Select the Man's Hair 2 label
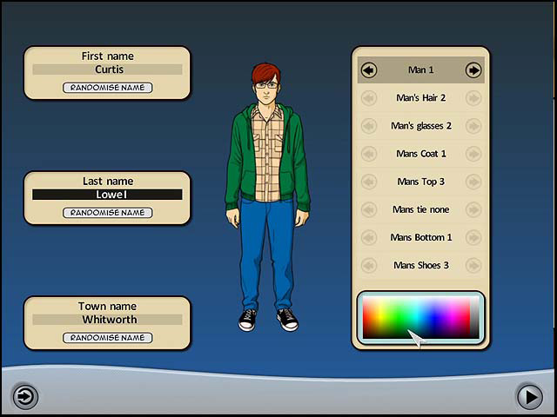Screen dimensions: 557x417 pos(421,98)
